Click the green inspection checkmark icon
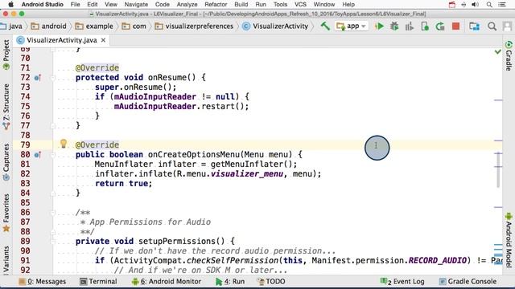The height and width of the screenshot is (289, 515). point(498,51)
